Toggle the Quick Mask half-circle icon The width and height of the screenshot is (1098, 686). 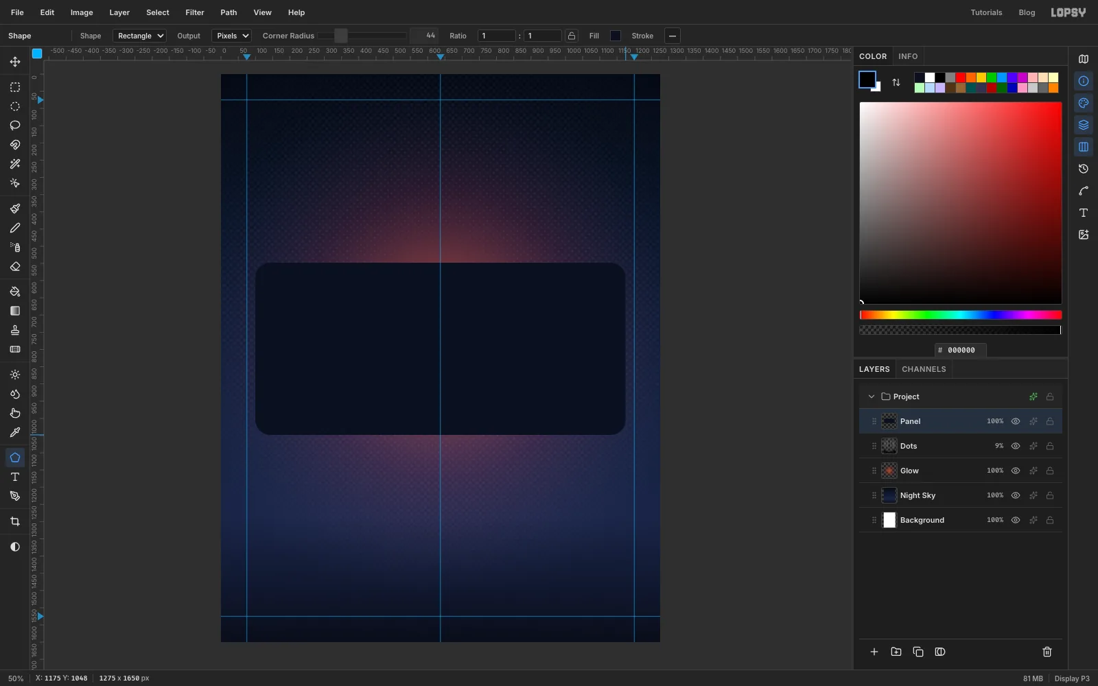[15, 547]
